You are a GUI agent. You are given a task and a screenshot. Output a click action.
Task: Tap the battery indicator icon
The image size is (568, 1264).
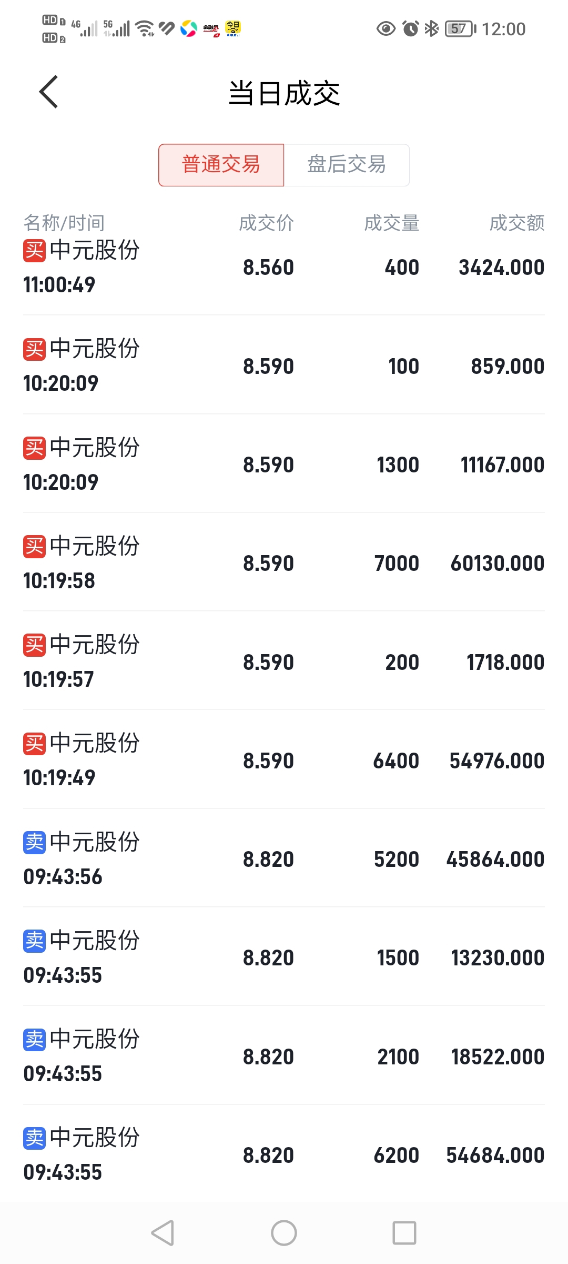[461, 28]
